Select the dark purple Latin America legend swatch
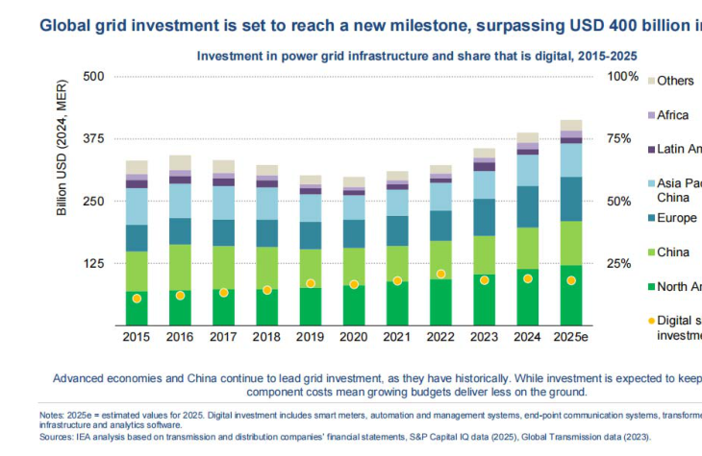This screenshot has height=456, width=702. (651, 149)
